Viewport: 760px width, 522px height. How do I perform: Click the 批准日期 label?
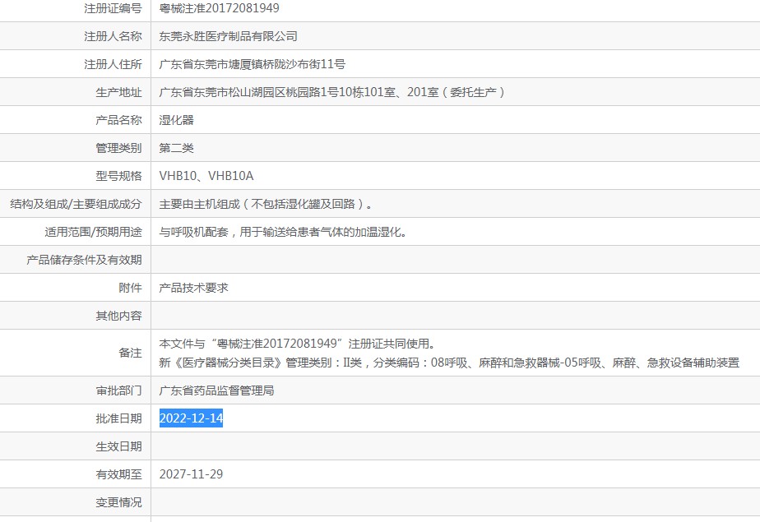pos(118,418)
